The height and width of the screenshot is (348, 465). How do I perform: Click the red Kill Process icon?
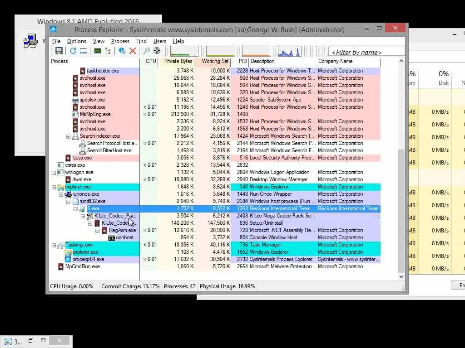tap(133, 51)
